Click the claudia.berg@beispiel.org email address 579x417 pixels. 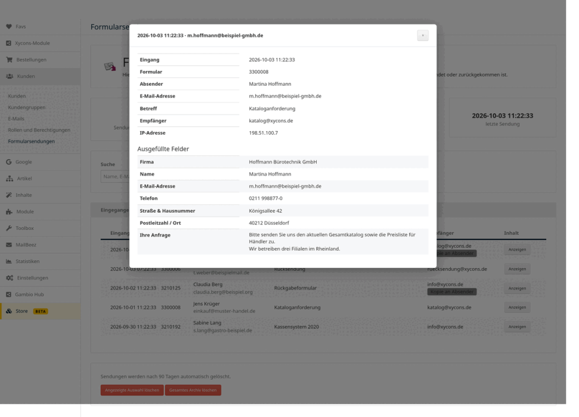tap(223, 292)
